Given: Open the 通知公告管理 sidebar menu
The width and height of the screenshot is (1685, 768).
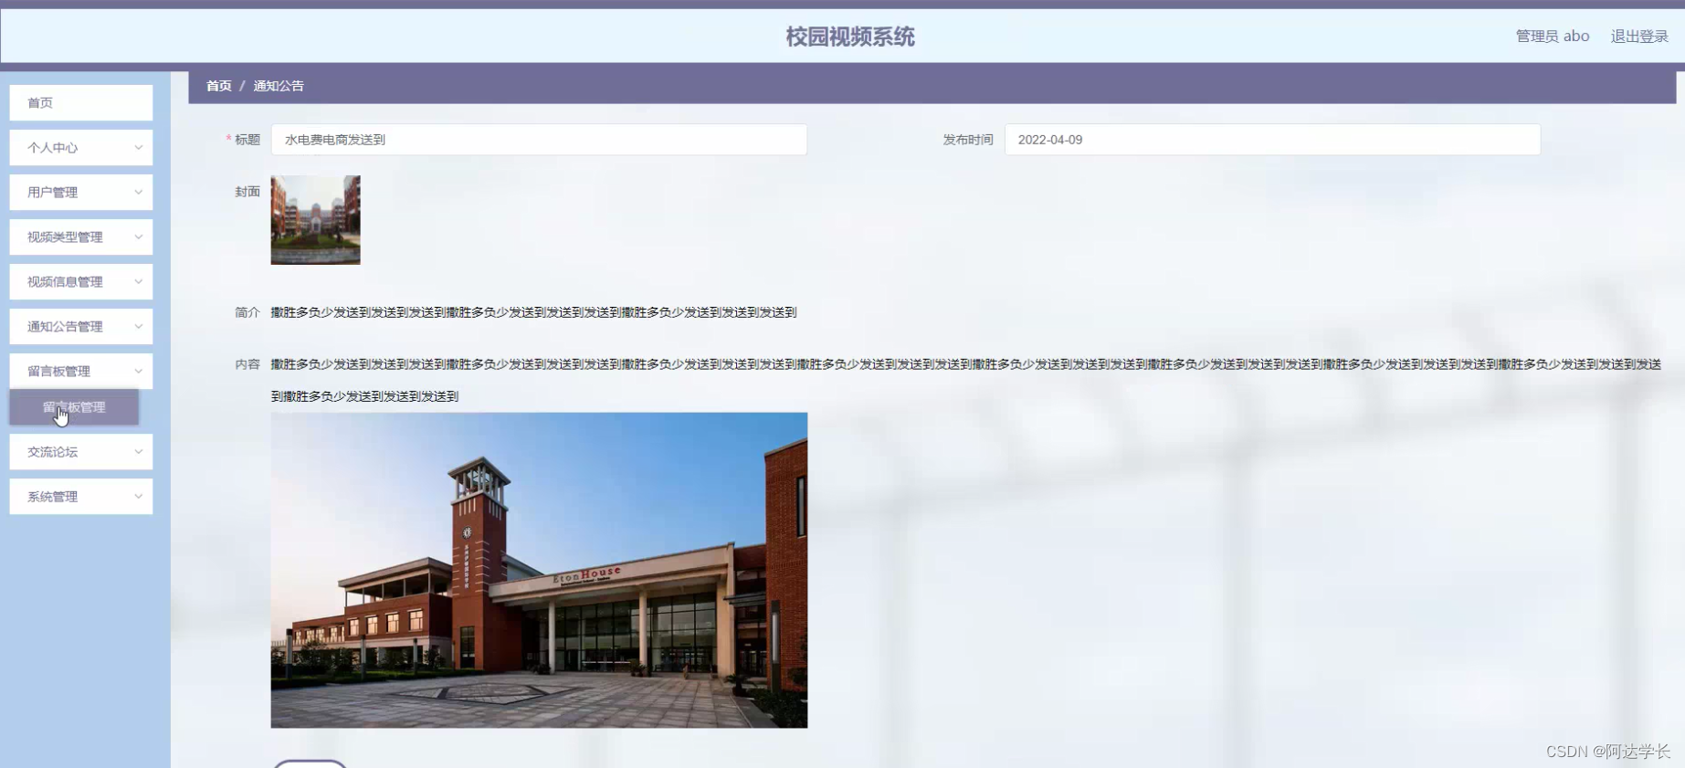Looking at the screenshot, I should 80,326.
